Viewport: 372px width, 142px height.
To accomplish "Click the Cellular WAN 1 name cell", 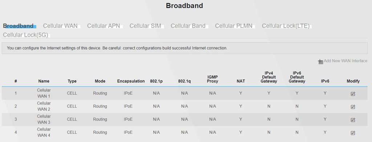I will point(44,93).
